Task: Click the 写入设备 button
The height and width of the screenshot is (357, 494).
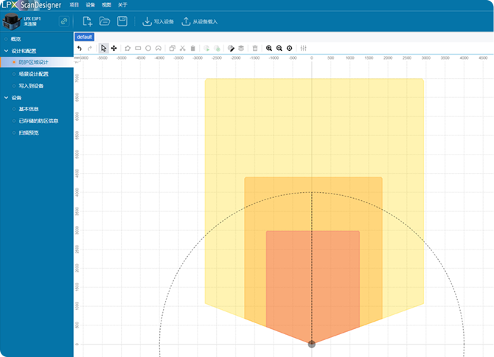Action: tap(157, 22)
